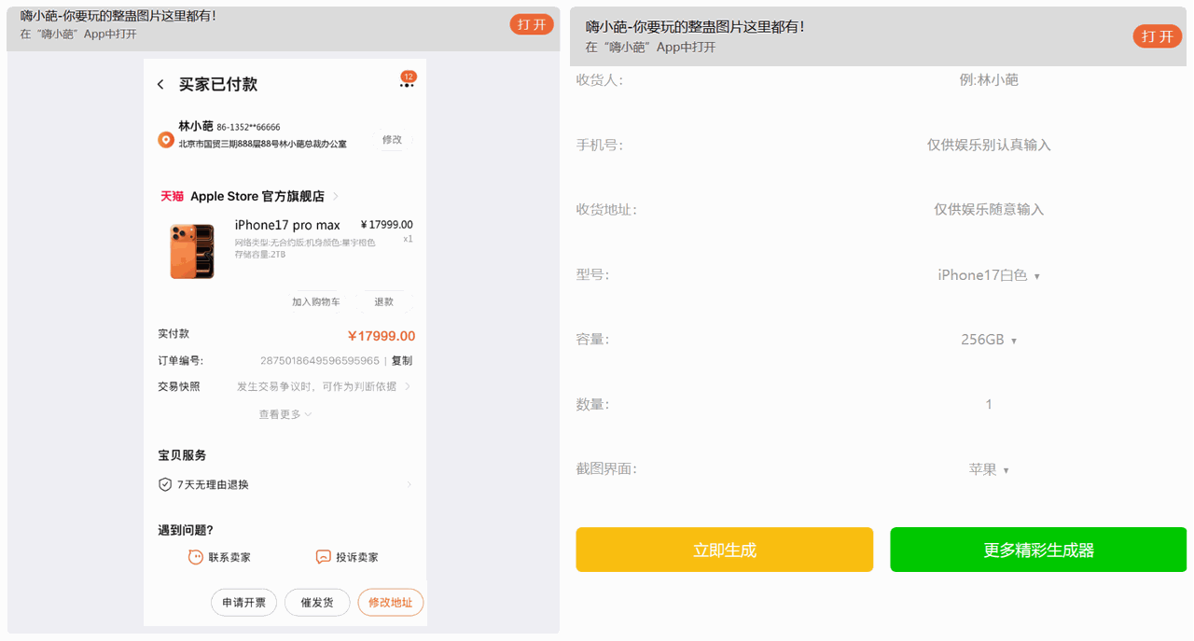Tap the back arrow beside 买家已付款
Viewport: 1194px width, 641px height.
point(160,85)
